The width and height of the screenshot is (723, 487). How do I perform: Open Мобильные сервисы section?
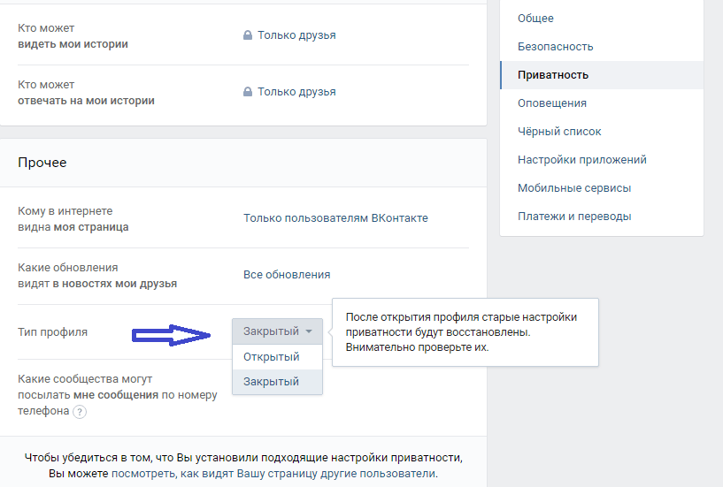click(x=602, y=188)
